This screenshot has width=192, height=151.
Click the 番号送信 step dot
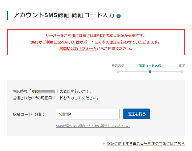[118, 72]
